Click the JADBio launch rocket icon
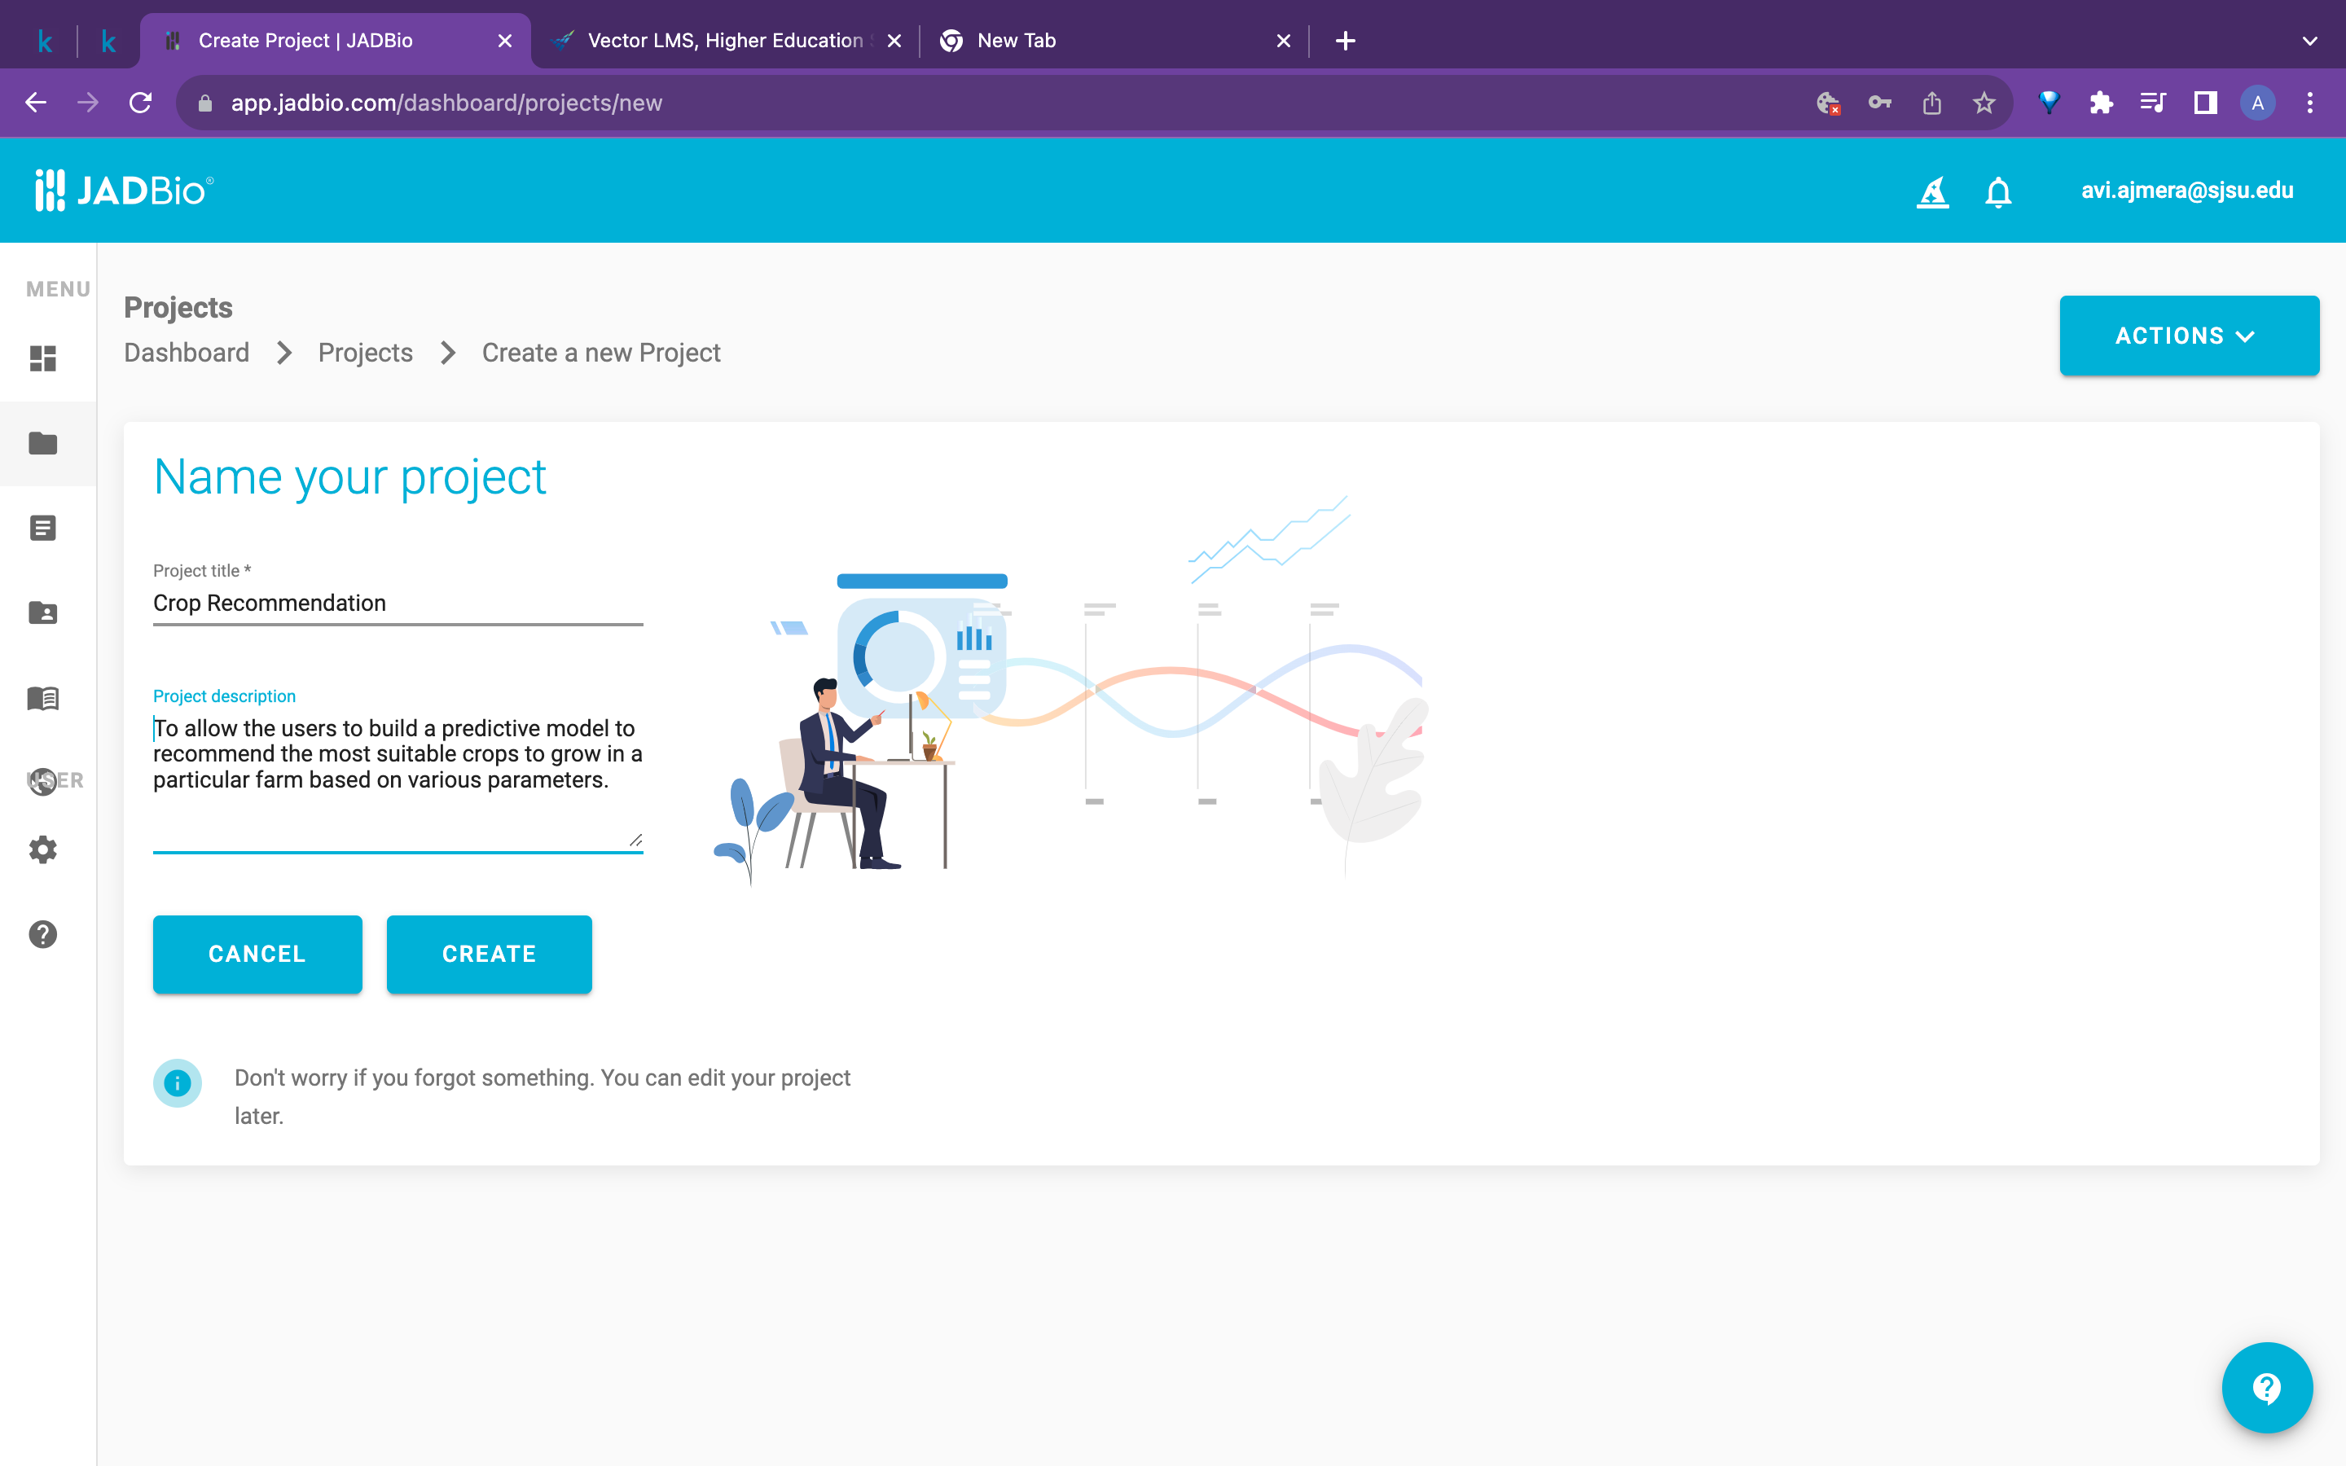Viewport: 2346px width, 1466px height. (x=1933, y=191)
